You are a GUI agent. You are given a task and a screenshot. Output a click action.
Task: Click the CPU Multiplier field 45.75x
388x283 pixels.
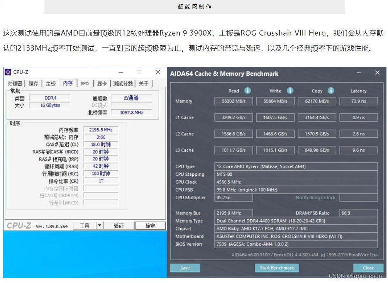point(234,198)
